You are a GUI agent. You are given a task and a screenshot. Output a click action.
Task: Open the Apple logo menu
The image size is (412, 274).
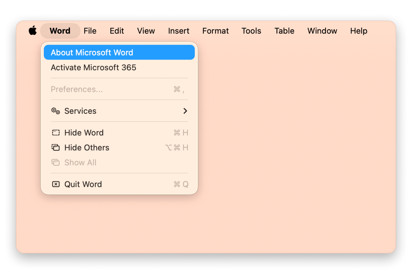(x=33, y=31)
